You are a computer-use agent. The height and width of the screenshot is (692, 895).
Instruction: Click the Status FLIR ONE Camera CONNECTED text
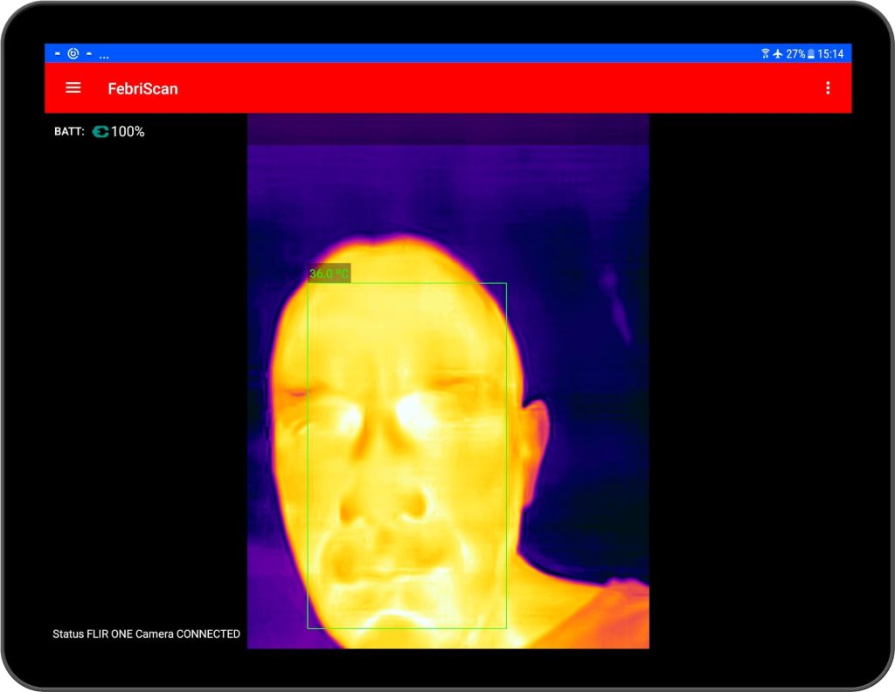tap(146, 633)
